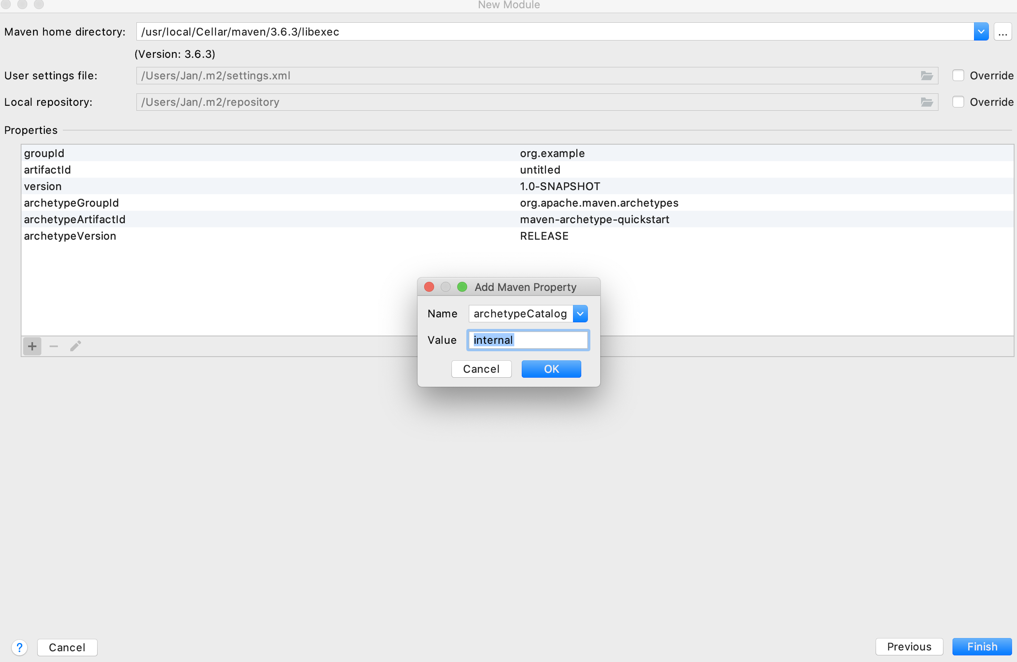Close the Add Maven Property dialog
This screenshot has width=1017, height=662.
coord(429,287)
